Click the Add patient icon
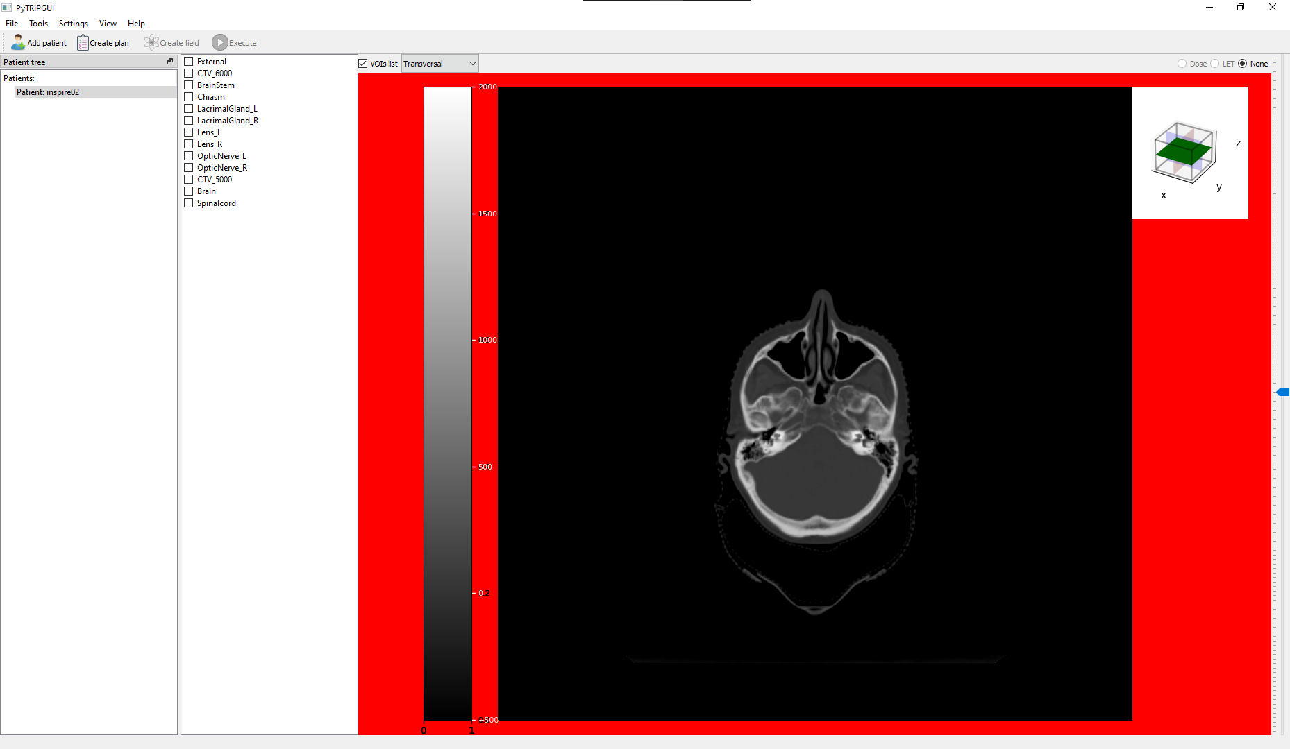1290x749 pixels. click(x=17, y=42)
